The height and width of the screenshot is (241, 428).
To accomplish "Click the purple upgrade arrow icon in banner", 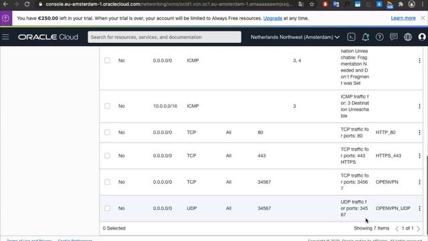I will pos(5,18).
